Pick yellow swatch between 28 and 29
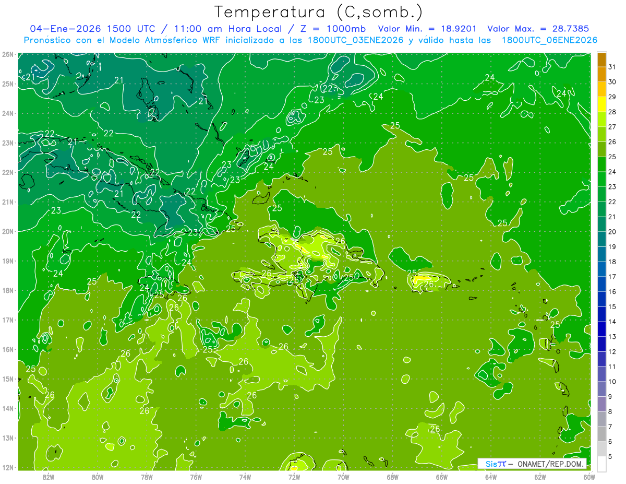The width and height of the screenshot is (626, 484). click(x=601, y=104)
